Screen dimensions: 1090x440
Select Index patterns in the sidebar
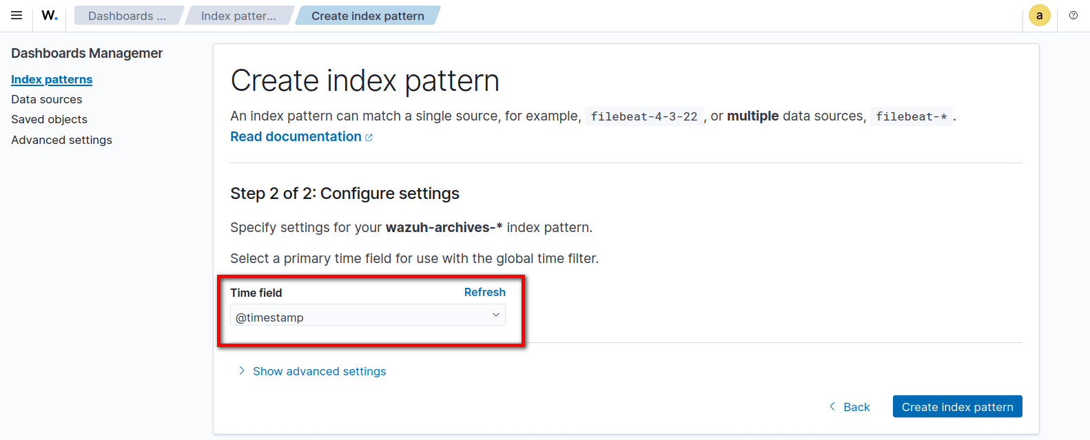click(52, 79)
